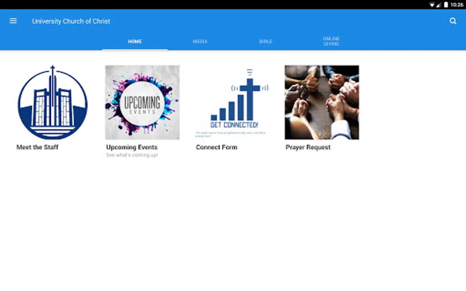The height and width of the screenshot is (291, 466).
Task: Check the Wi-Fi status icon
Action: pos(432,5)
